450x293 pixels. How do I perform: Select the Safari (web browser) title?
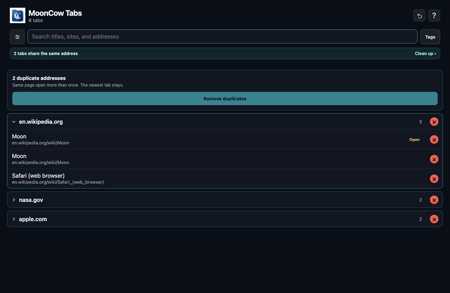click(38, 176)
